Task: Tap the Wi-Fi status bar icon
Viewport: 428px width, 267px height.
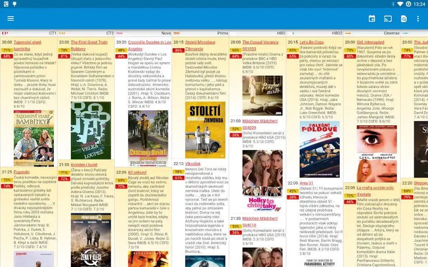Action: click(x=400, y=4)
